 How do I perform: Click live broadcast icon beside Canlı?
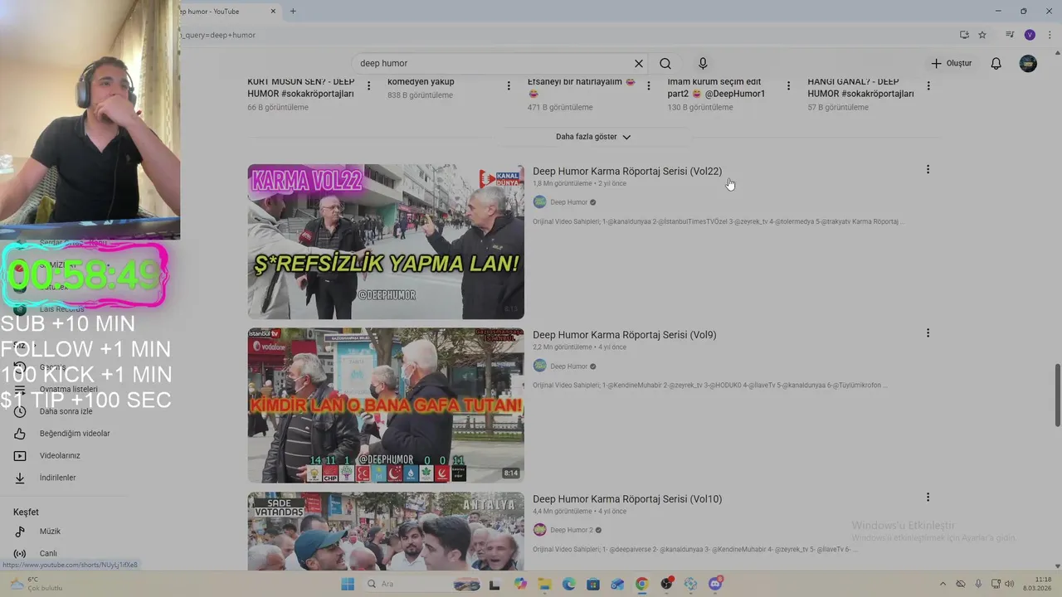(x=20, y=554)
